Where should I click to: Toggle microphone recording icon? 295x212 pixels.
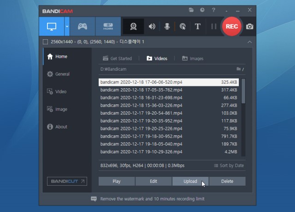pyautogui.click(x=167, y=26)
